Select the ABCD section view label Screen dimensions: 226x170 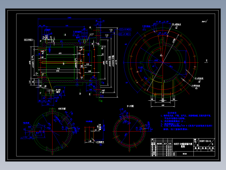62,109
